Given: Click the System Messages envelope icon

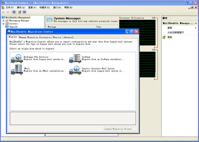Looking at the screenshot, I should point(49,20).
